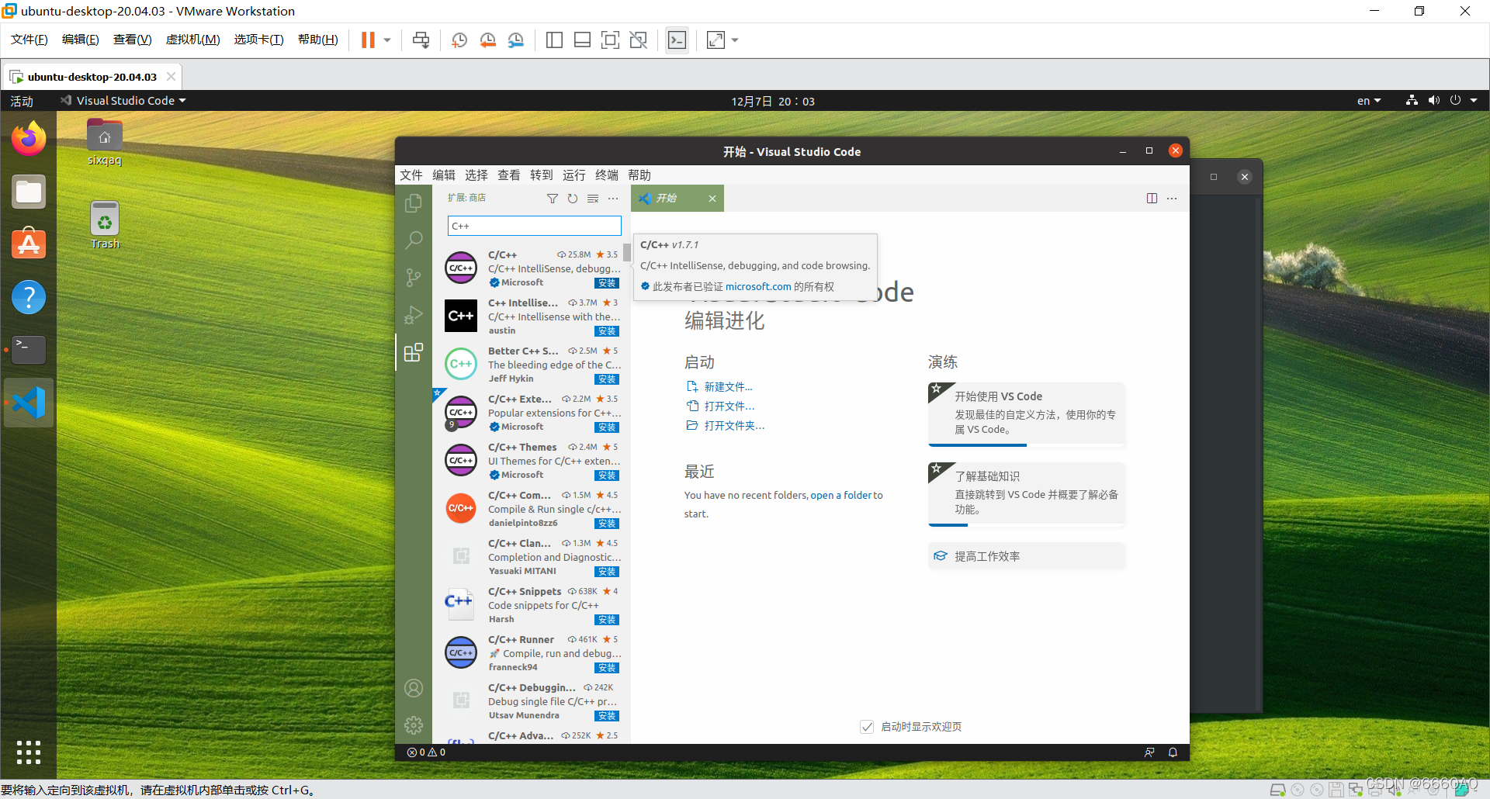Click the feedback icon in status bar

pos(1149,752)
